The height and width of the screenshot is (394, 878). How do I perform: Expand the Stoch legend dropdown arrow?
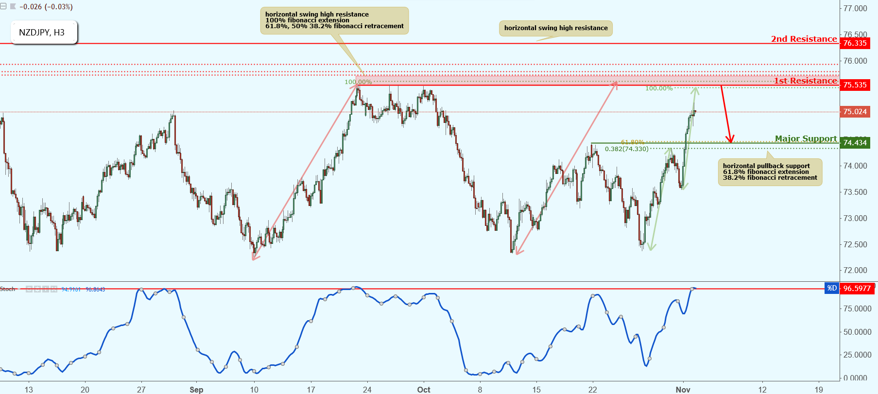click(19, 289)
